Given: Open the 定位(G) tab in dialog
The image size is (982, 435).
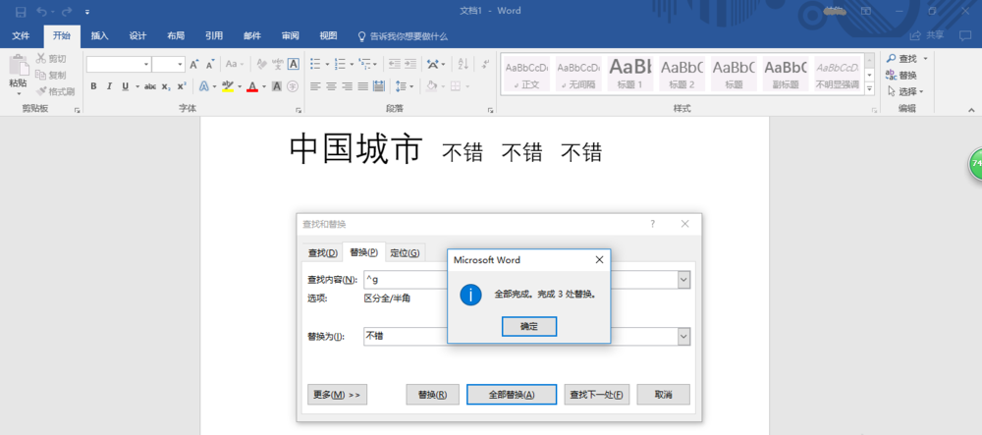Looking at the screenshot, I should (x=405, y=252).
